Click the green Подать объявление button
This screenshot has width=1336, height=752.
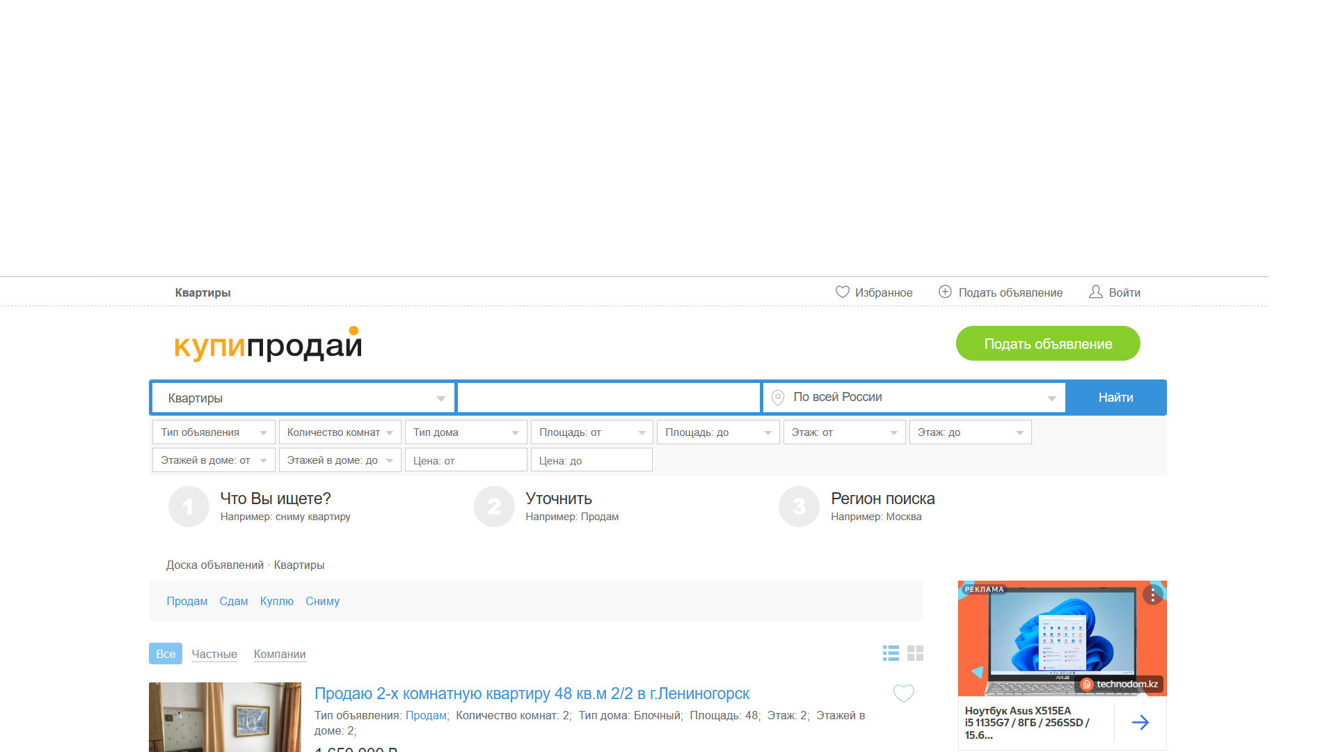(1048, 343)
